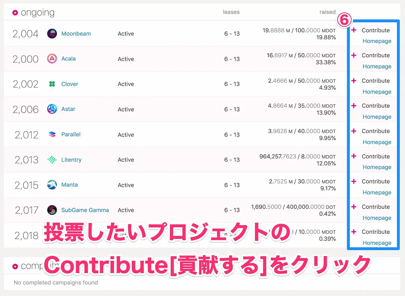Viewport: 405px width, 296px height.
Task: Click the Clover four-leaf logo icon
Action: [52, 84]
